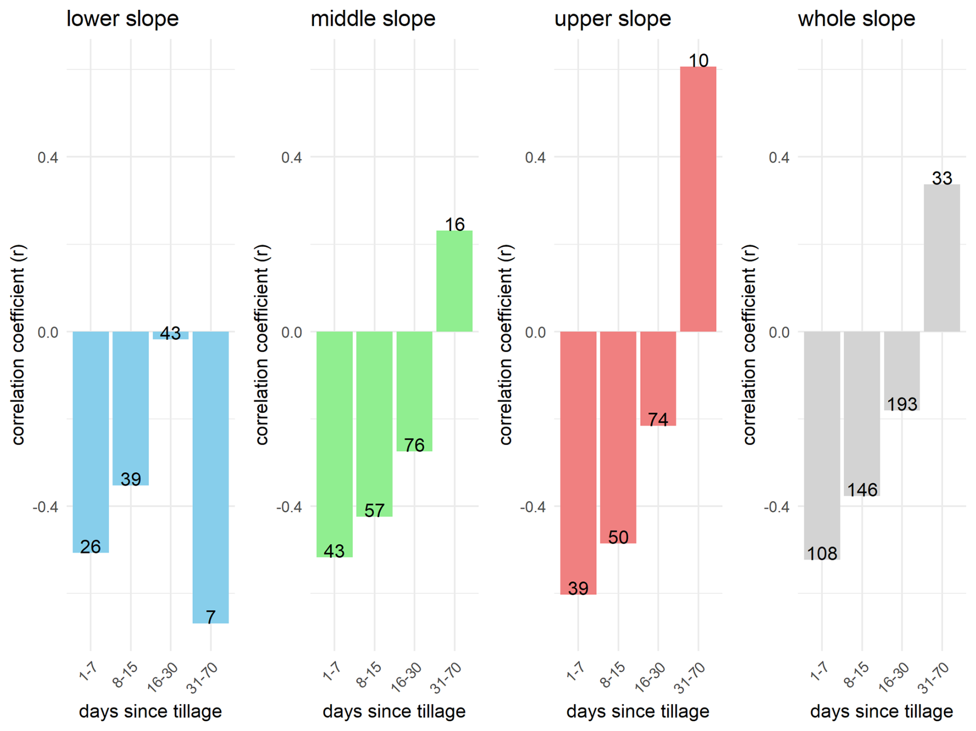The image size is (976, 731).
Task: Click the 0.4 y-axis tick of upper slope
Action: tap(535, 157)
